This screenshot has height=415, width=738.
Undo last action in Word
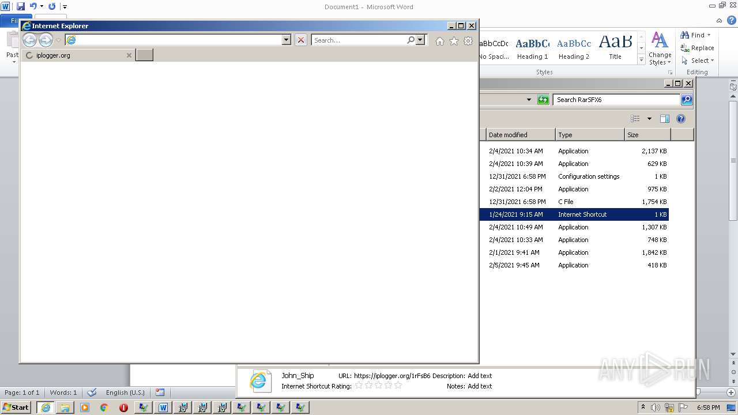tap(33, 6)
